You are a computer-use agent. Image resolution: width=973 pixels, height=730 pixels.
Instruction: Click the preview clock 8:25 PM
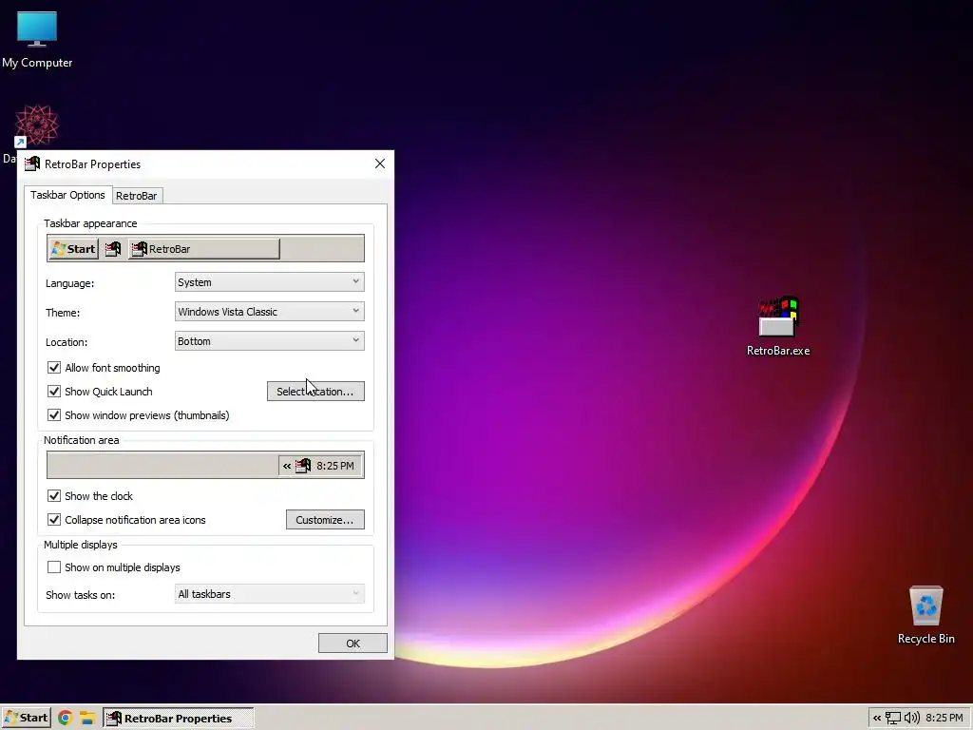335,466
